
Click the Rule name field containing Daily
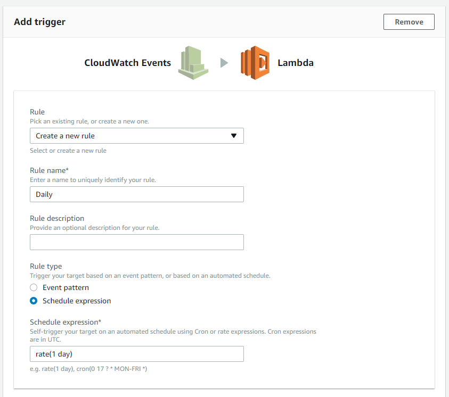(x=137, y=194)
